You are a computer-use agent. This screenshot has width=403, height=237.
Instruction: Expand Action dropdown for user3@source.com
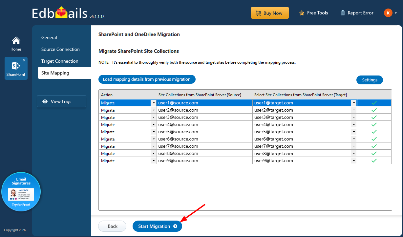[153, 117]
